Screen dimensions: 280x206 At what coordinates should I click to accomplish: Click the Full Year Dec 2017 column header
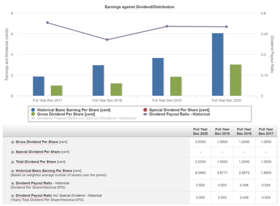pyautogui.click(x=266, y=131)
